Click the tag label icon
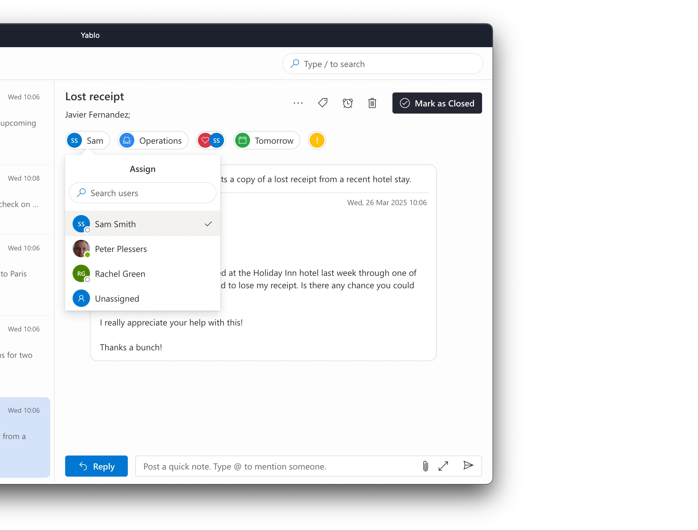The image size is (698, 530). (x=323, y=103)
